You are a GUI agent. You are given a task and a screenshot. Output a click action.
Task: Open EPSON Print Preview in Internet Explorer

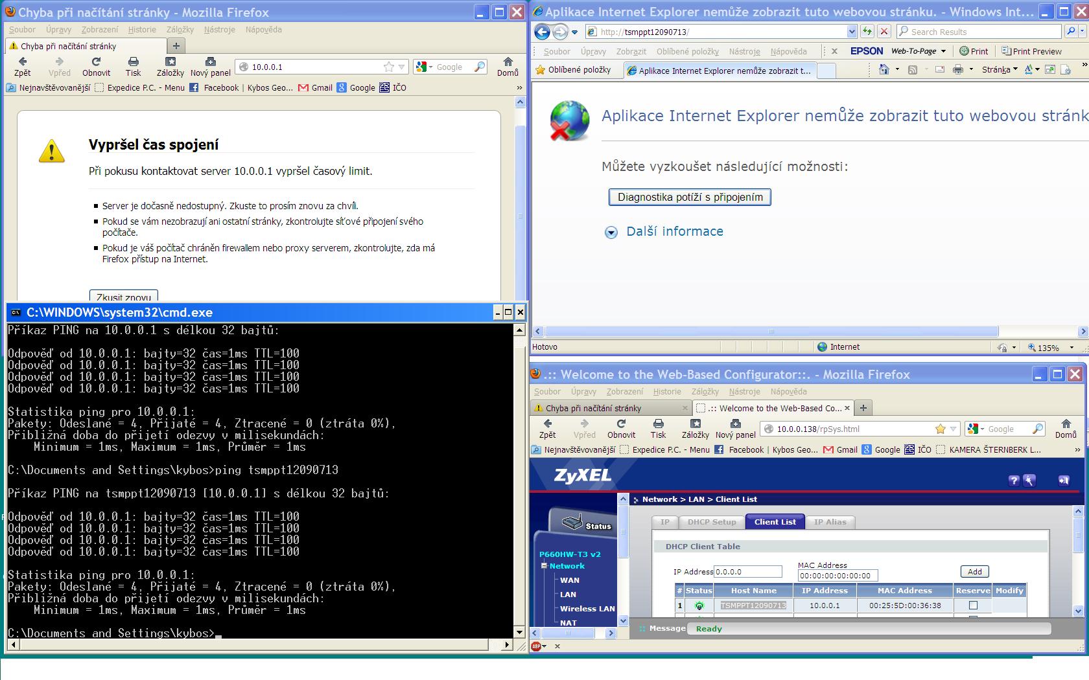(x=1031, y=51)
